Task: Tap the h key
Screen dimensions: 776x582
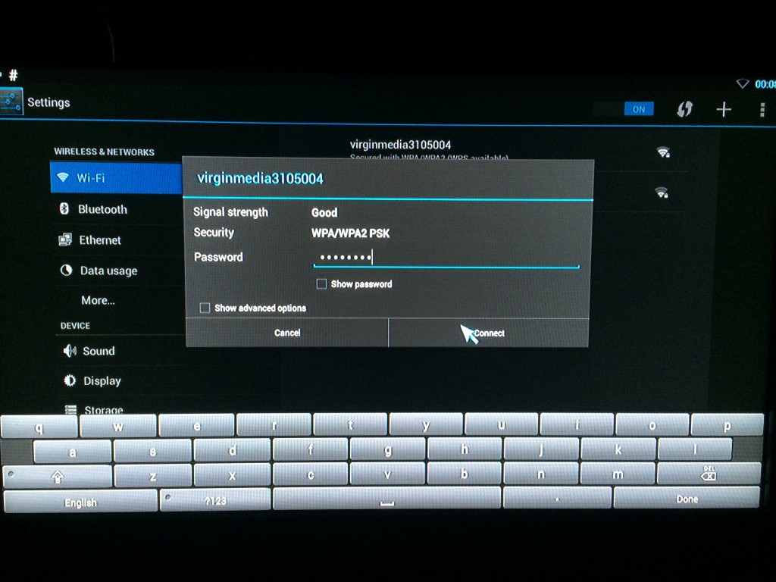Action: 465,449
